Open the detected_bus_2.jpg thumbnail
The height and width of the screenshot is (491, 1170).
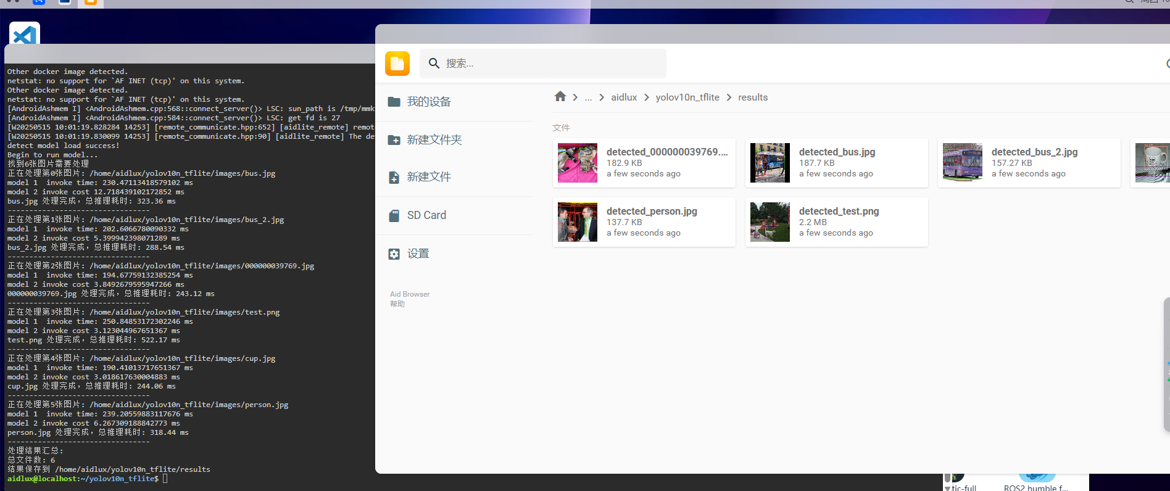click(x=963, y=163)
